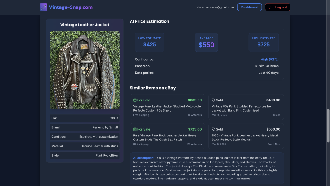Click the $550.00 sold price

tap(273, 129)
